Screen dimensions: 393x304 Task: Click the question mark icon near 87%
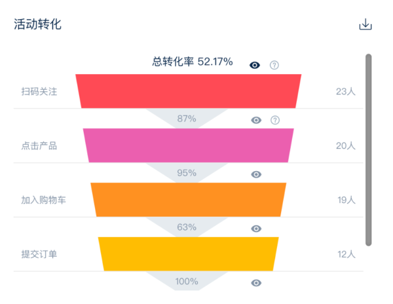coord(275,121)
